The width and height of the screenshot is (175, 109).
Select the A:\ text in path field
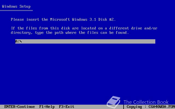(19, 41)
